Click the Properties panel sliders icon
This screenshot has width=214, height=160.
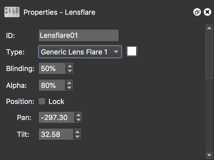pos(12,12)
